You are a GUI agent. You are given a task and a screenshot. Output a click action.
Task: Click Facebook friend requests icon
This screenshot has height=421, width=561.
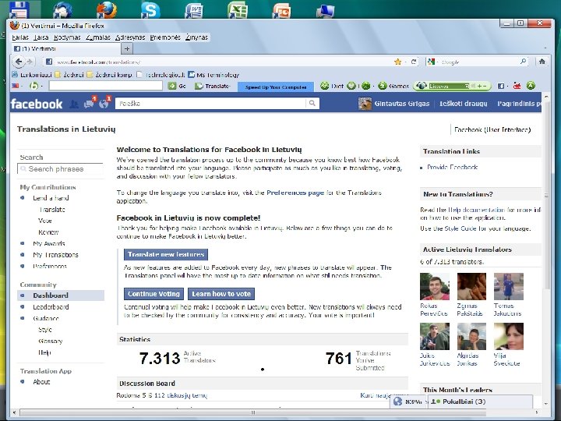pyautogui.click(x=74, y=104)
